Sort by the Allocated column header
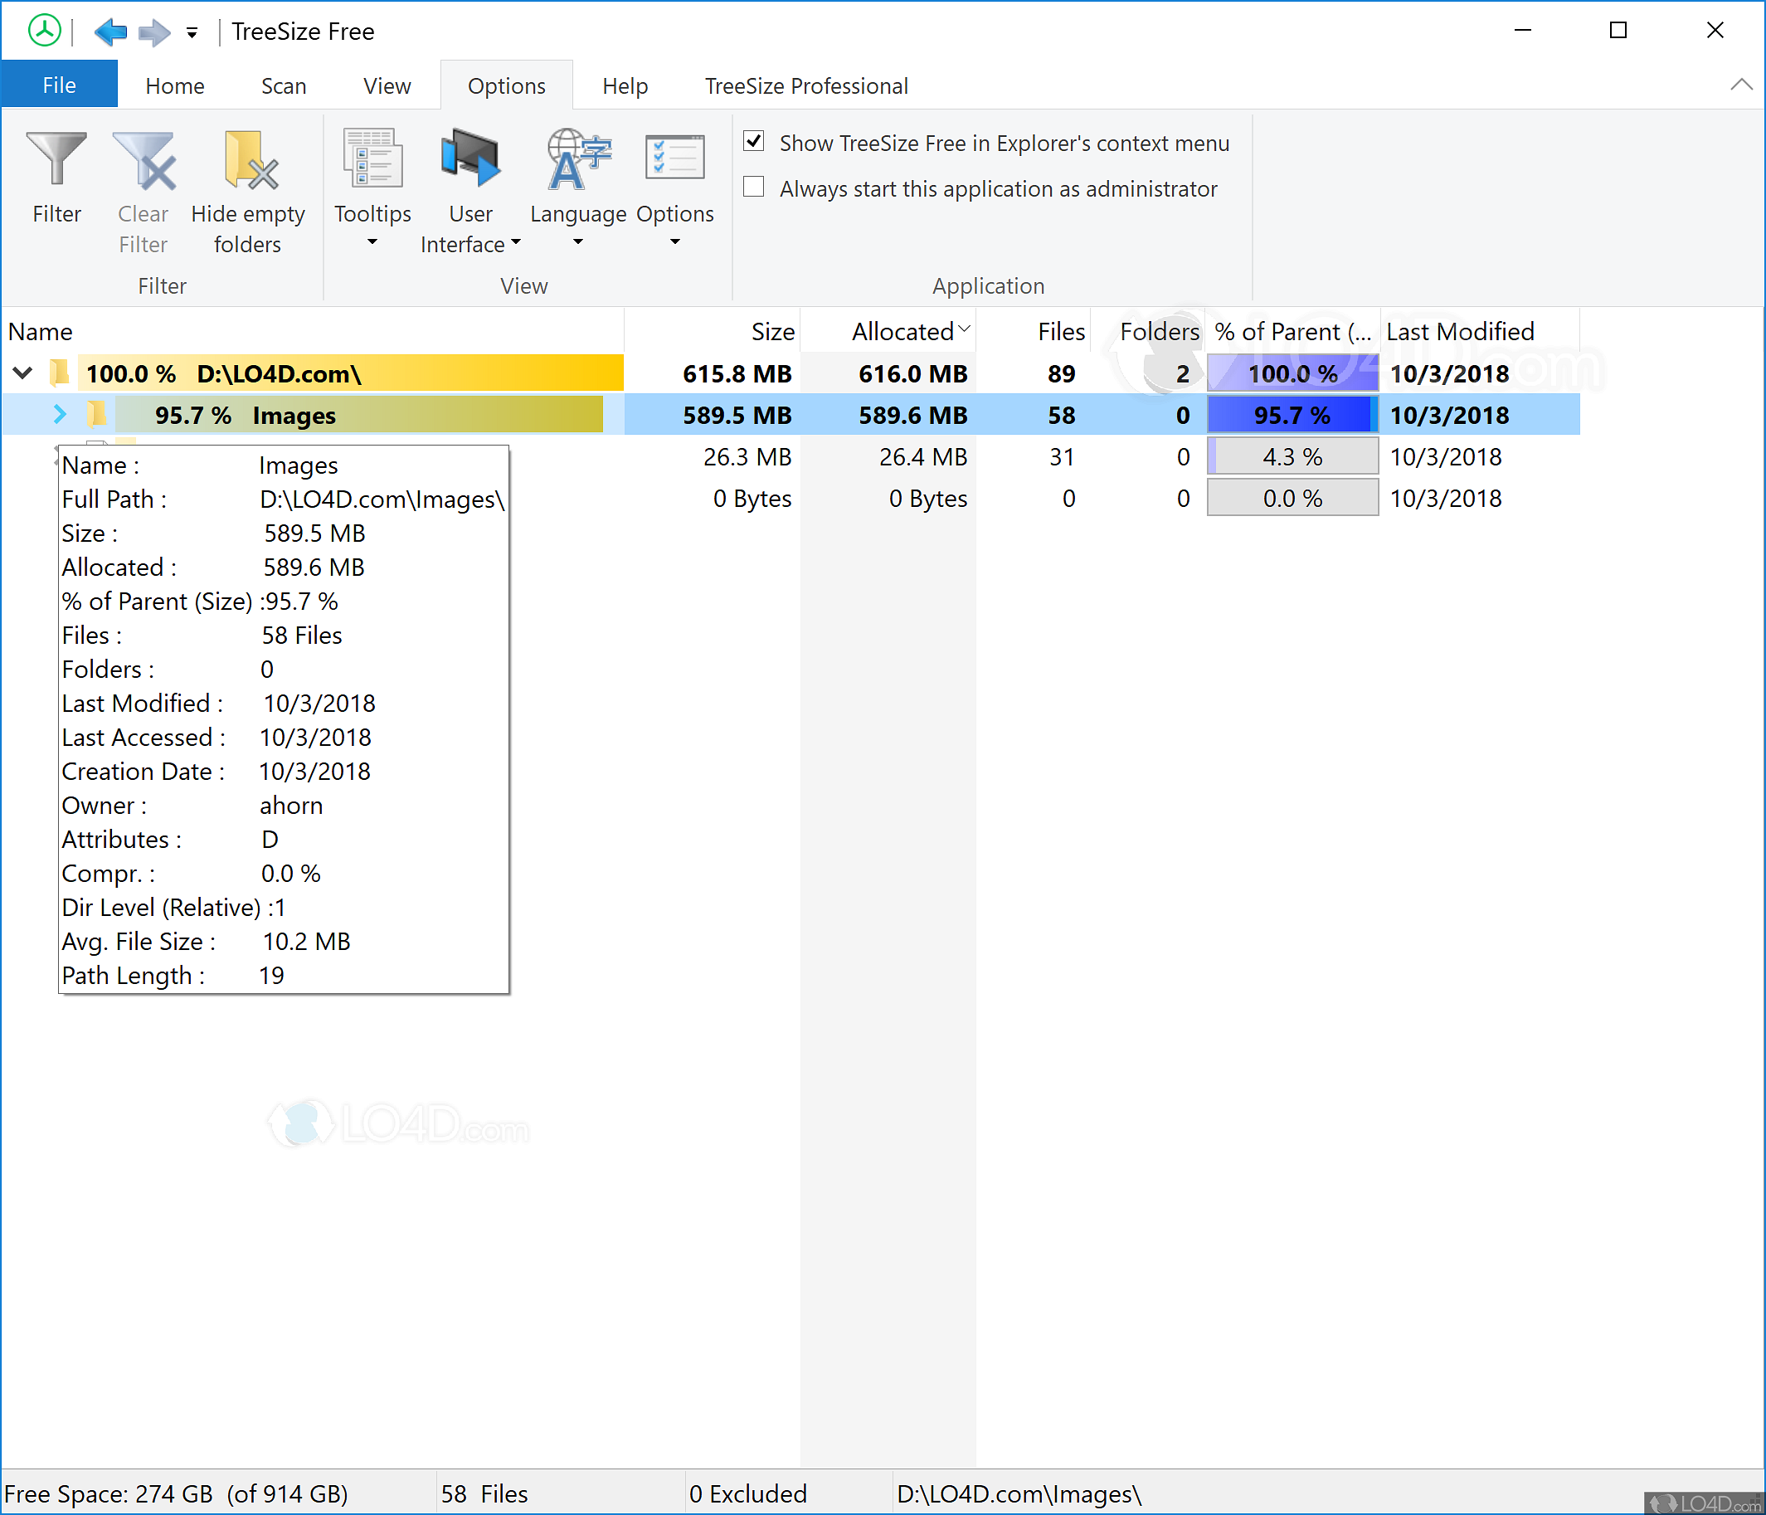 tap(902, 331)
